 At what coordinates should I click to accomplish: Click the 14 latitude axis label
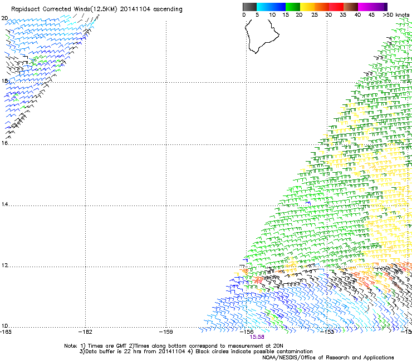click(x=4, y=204)
